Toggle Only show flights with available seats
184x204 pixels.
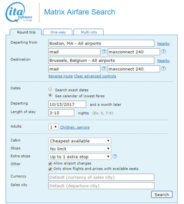pyautogui.click(x=50, y=169)
